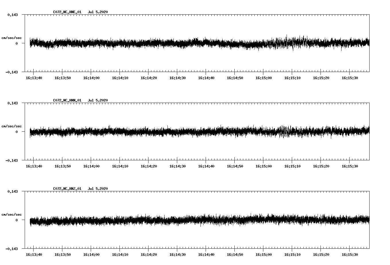Click 16:13:40 time label on HNN plot

pyautogui.click(x=34, y=166)
